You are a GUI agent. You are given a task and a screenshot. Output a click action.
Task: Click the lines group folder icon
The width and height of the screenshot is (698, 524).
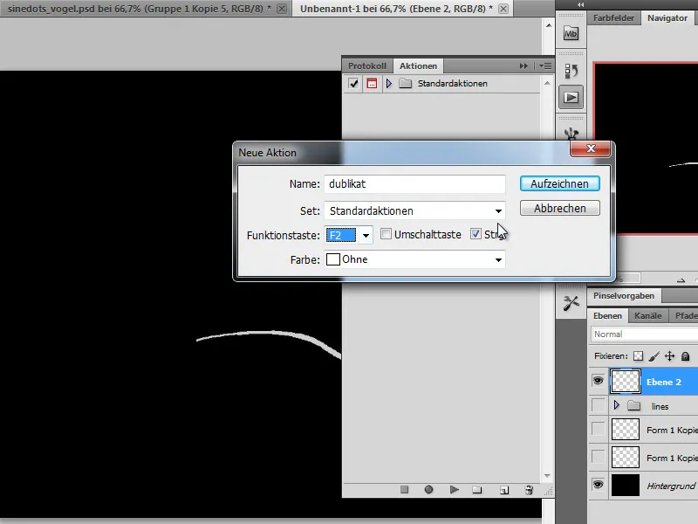pos(634,406)
